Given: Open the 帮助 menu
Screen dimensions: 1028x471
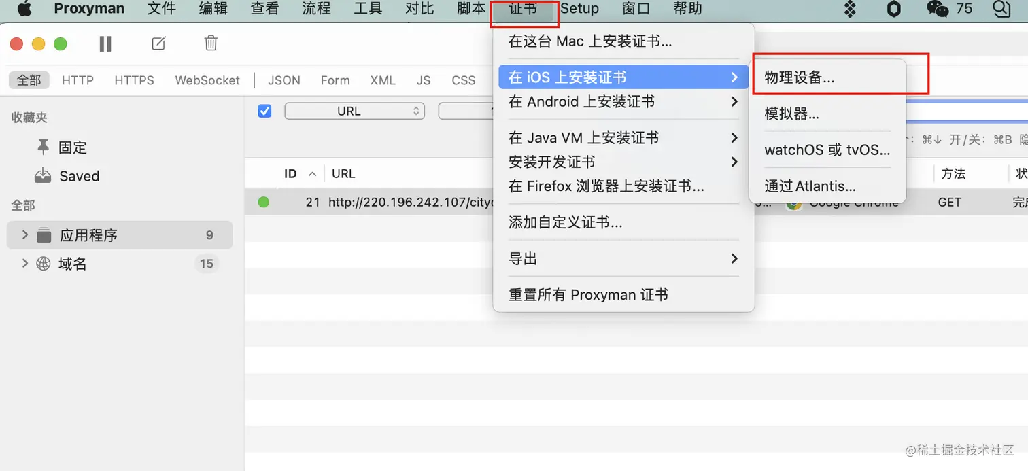Looking at the screenshot, I should tap(687, 9).
